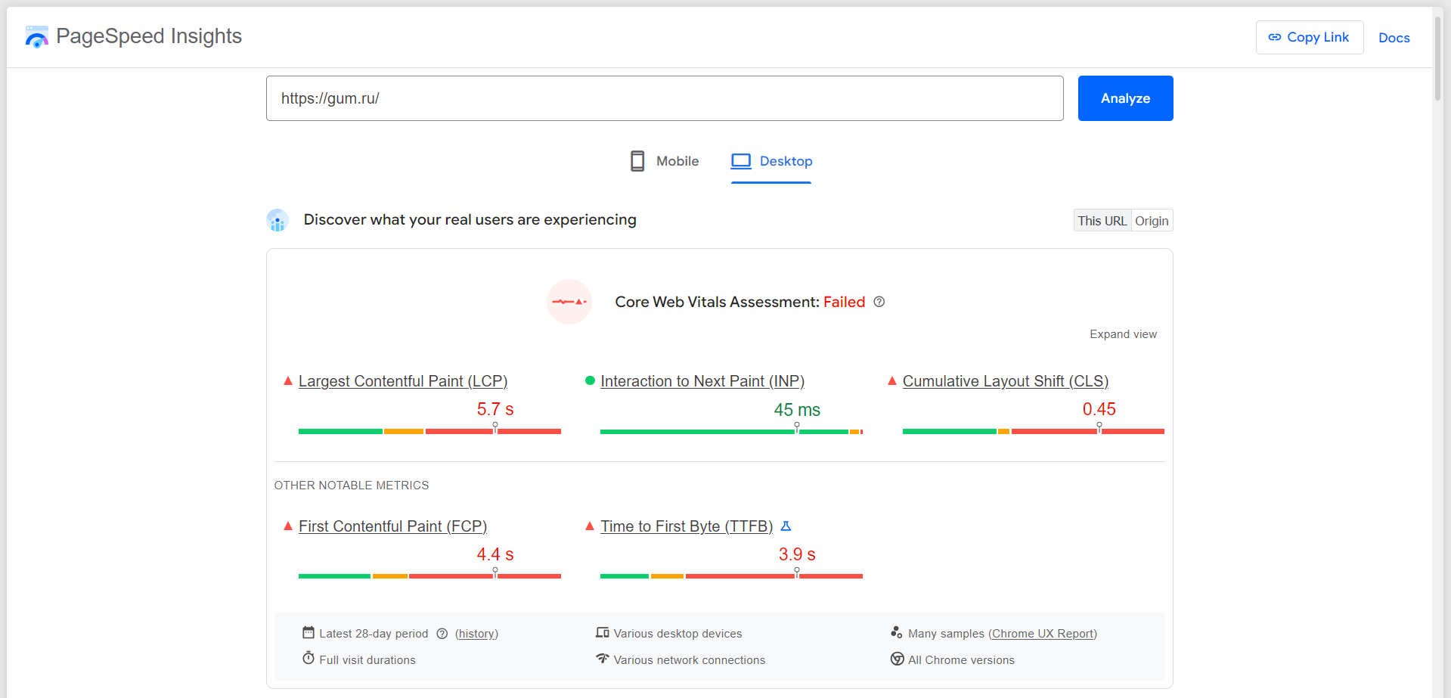This screenshot has height=698, width=1451.
Task: Click the Analyze button
Action: pyautogui.click(x=1125, y=98)
